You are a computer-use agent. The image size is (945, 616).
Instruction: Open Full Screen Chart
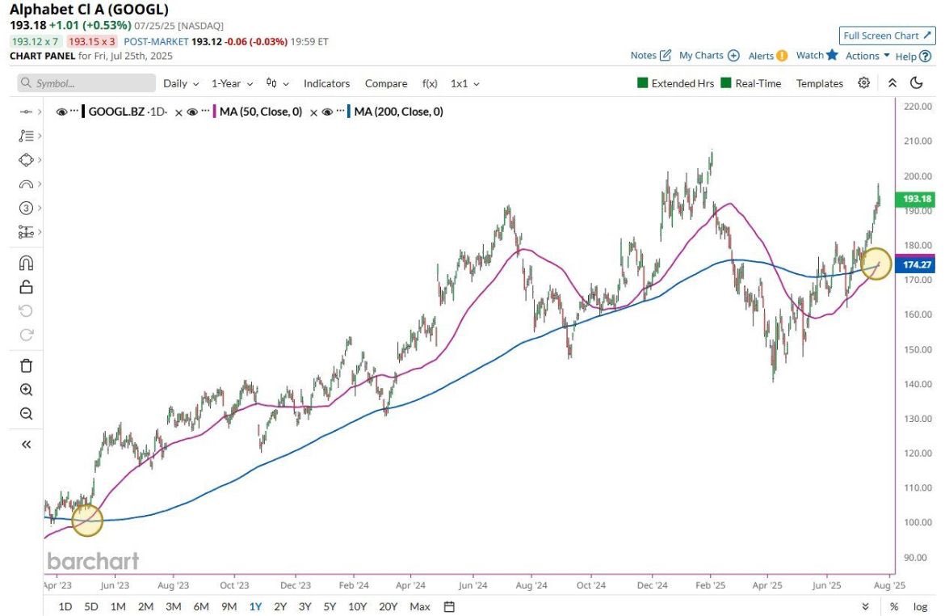point(887,36)
